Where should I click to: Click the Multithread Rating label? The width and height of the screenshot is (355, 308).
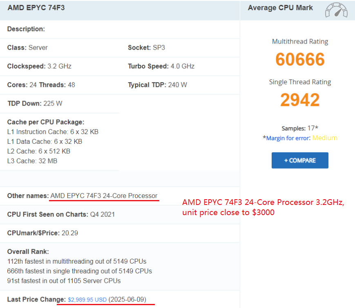point(300,42)
